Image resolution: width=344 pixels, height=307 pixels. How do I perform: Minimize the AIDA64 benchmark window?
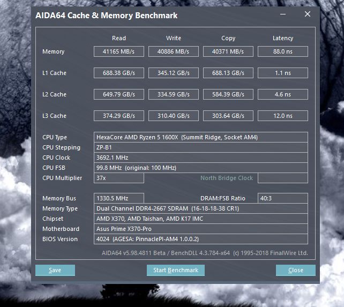[283, 14]
